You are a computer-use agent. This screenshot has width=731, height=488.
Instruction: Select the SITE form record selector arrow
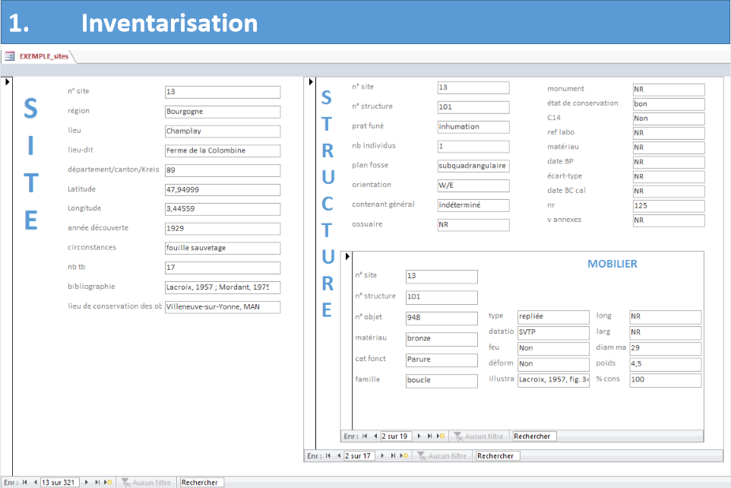click(x=7, y=81)
